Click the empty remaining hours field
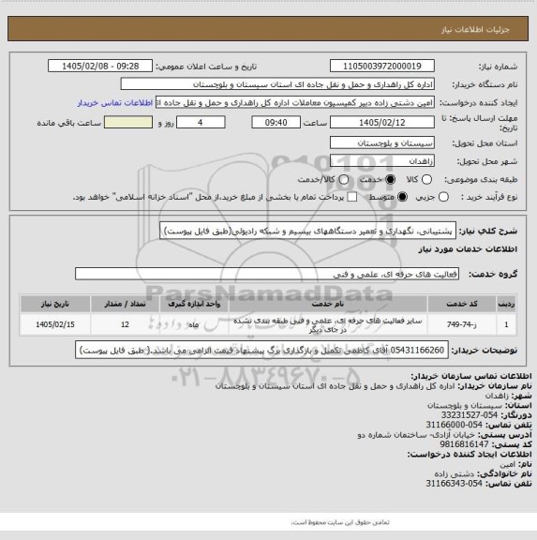 click(128, 122)
